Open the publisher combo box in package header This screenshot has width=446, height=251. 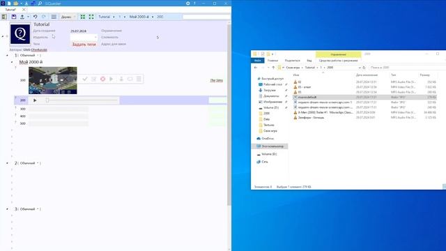click(x=84, y=37)
